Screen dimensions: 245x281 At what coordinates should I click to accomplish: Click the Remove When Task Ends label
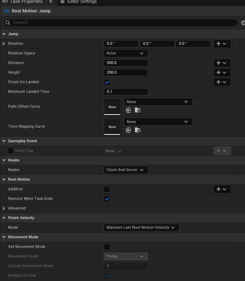point(31,199)
